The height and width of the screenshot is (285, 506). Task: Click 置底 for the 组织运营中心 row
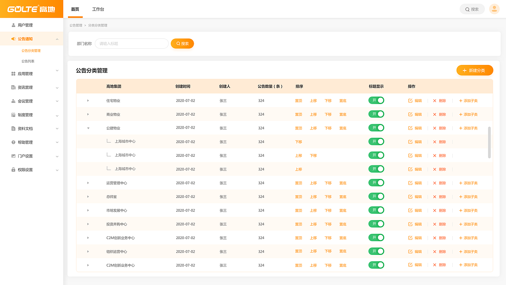343,252
